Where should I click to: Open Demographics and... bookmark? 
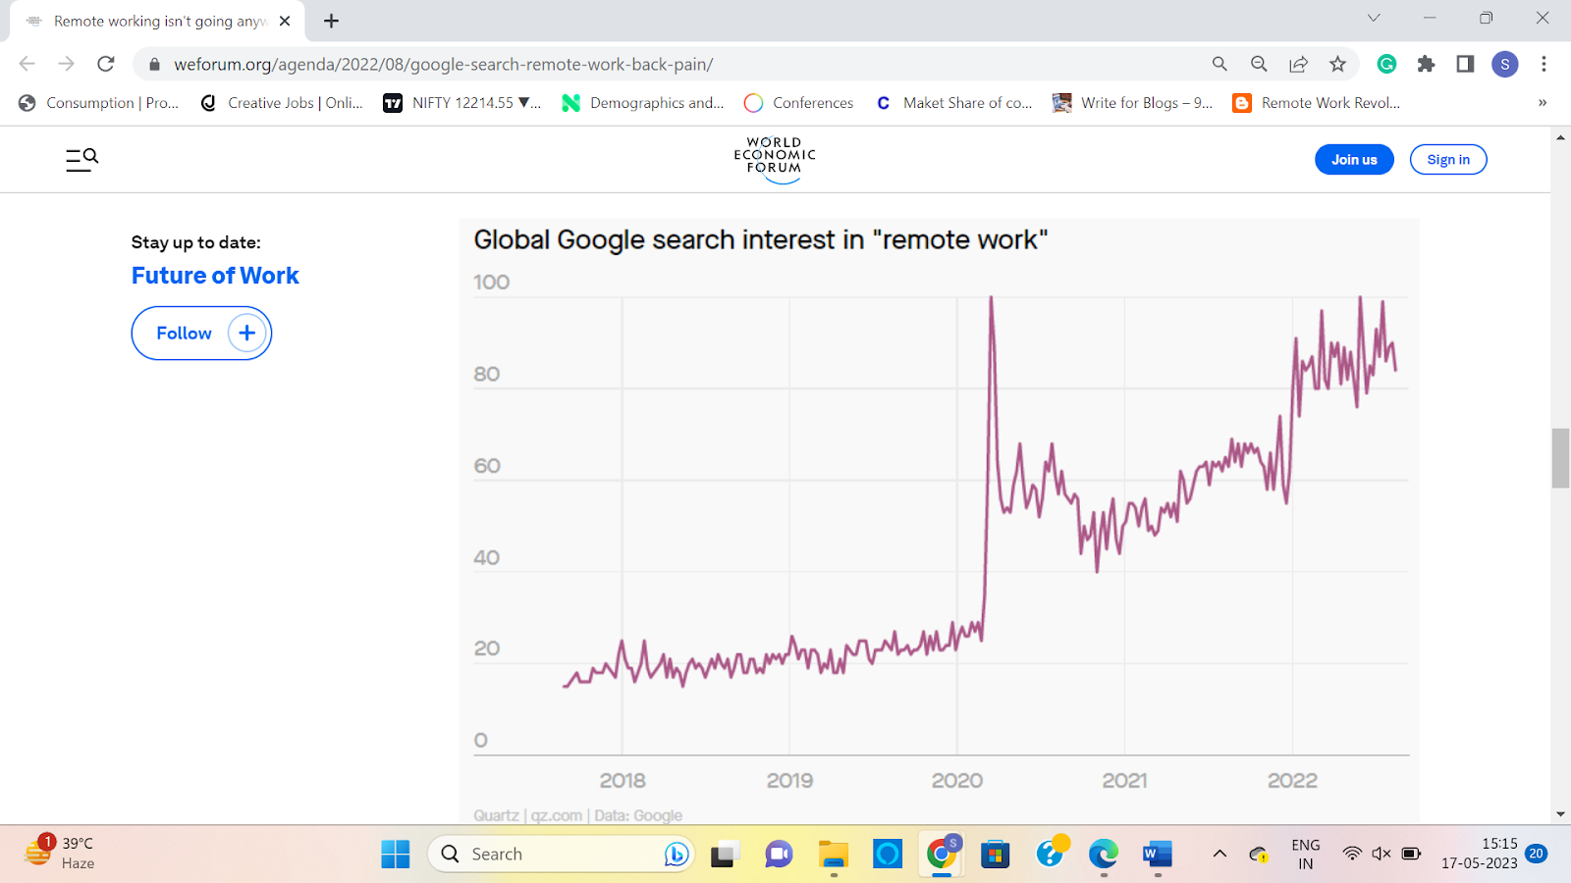pyautogui.click(x=643, y=103)
